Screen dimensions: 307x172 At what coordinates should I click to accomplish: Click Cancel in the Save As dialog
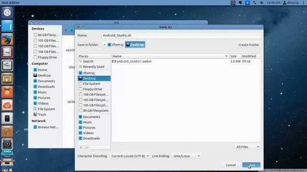(231, 165)
